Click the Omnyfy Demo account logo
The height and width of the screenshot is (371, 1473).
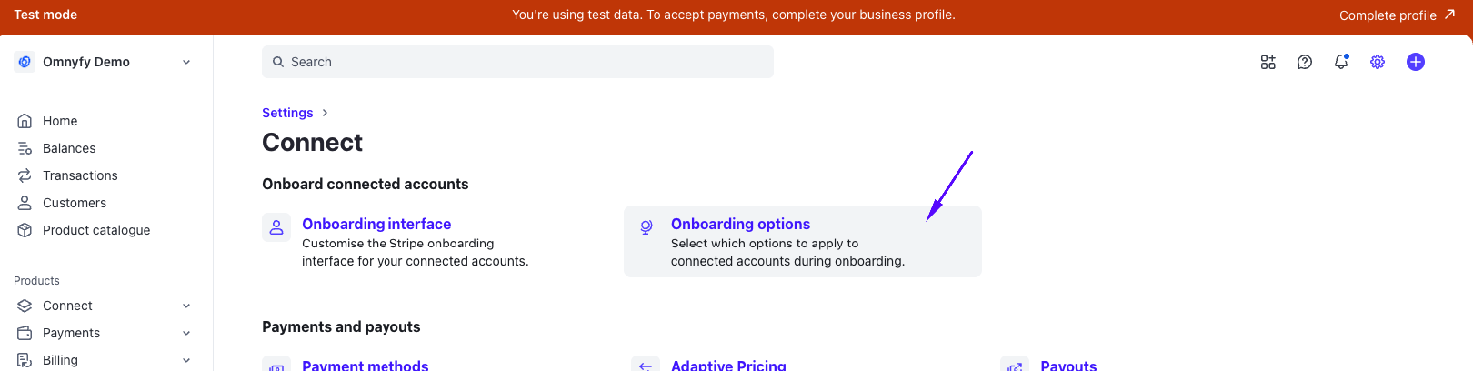tap(25, 62)
